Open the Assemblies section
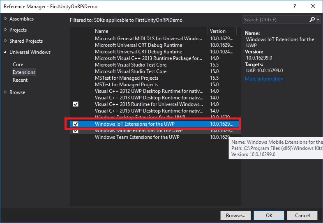The image size is (323, 223). (x=21, y=19)
